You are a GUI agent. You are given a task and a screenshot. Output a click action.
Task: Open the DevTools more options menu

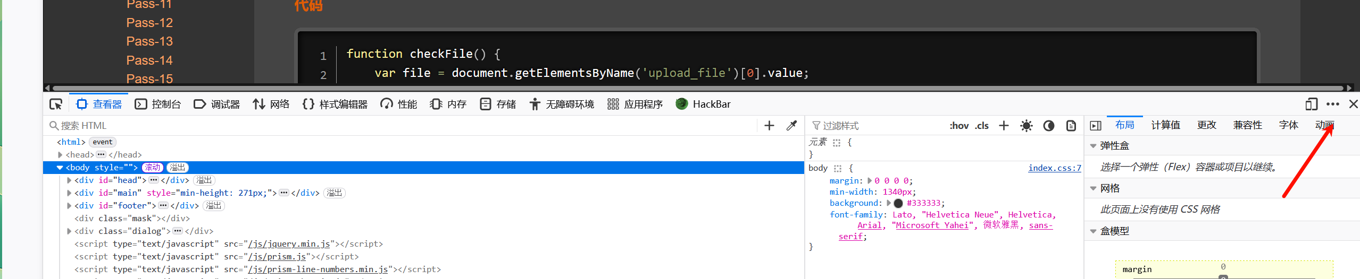click(1332, 104)
